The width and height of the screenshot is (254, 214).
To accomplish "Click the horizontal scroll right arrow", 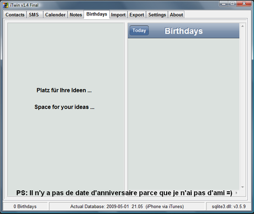I will click(236, 193).
